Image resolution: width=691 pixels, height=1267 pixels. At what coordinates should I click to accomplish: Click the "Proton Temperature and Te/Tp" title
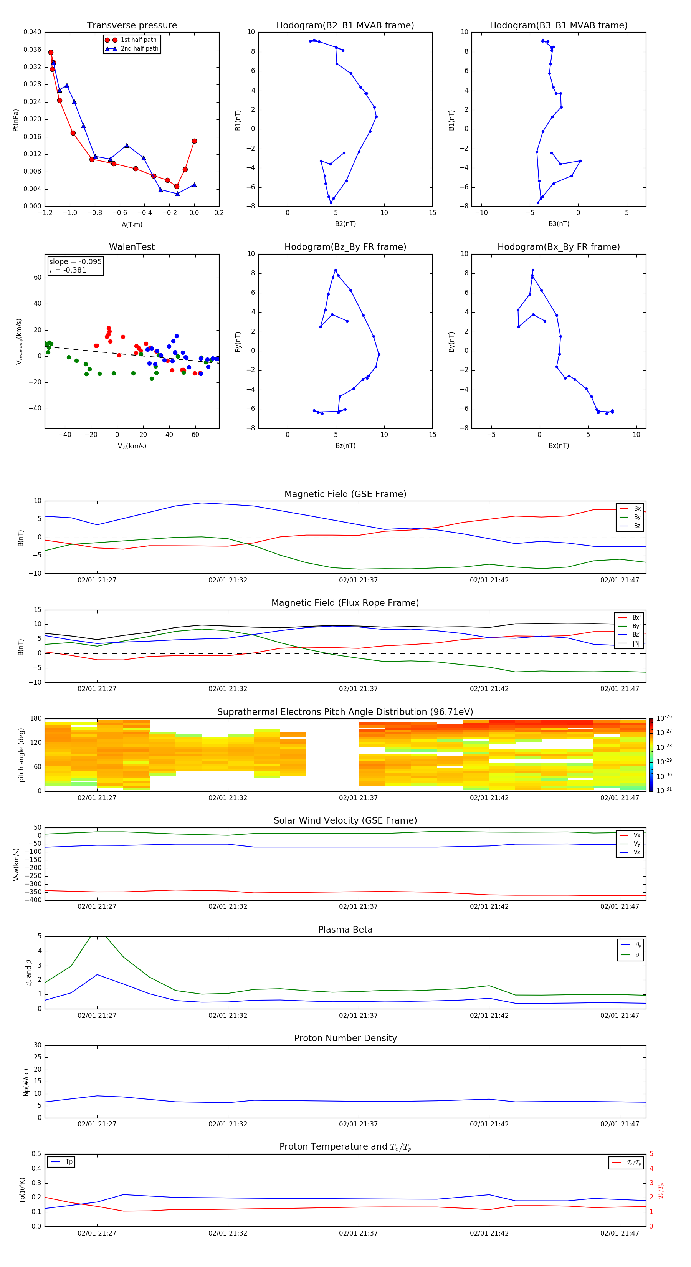pos(345,1147)
